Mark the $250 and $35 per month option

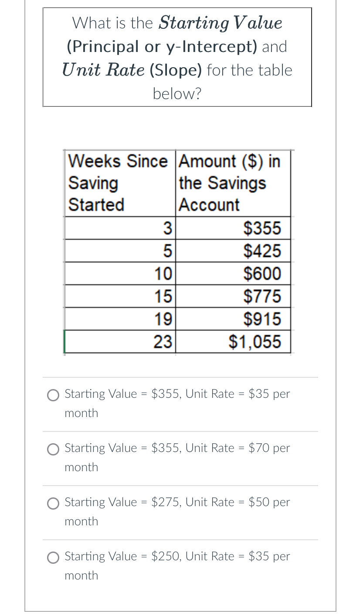[53, 557]
